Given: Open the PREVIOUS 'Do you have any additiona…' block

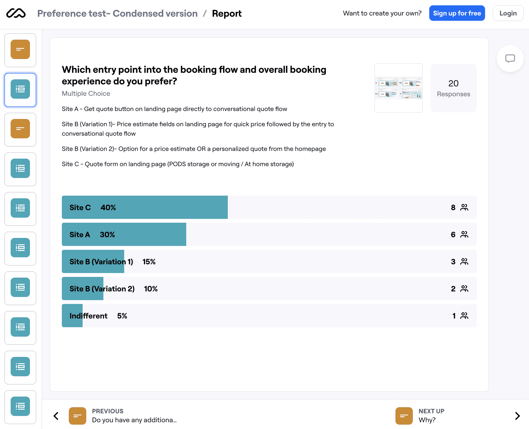Looking at the screenshot, I should tap(123, 416).
